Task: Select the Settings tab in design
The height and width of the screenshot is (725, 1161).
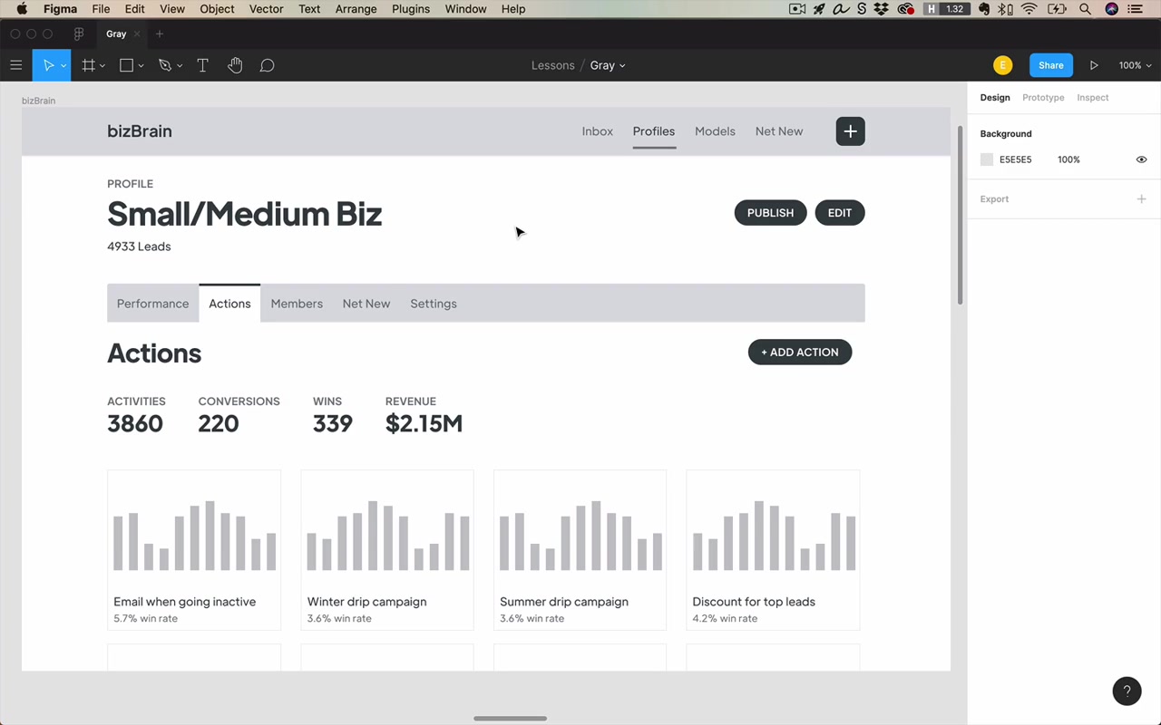Action: (x=434, y=304)
